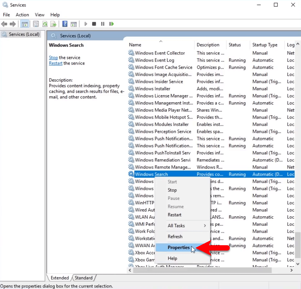Click the gear icon beside WinHTTP service
Viewport: 301px width, 289px height.
(131, 202)
